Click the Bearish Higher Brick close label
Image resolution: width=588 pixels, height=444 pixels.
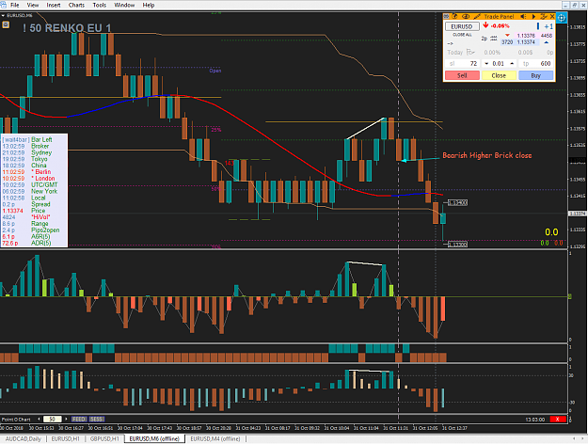coord(486,155)
